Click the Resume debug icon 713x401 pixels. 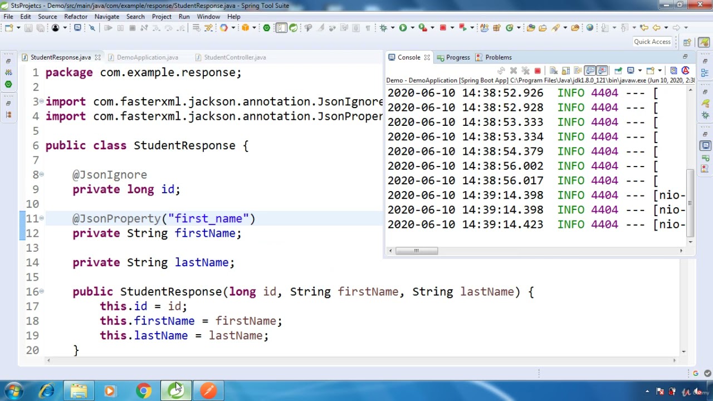pyautogui.click(x=108, y=28)
